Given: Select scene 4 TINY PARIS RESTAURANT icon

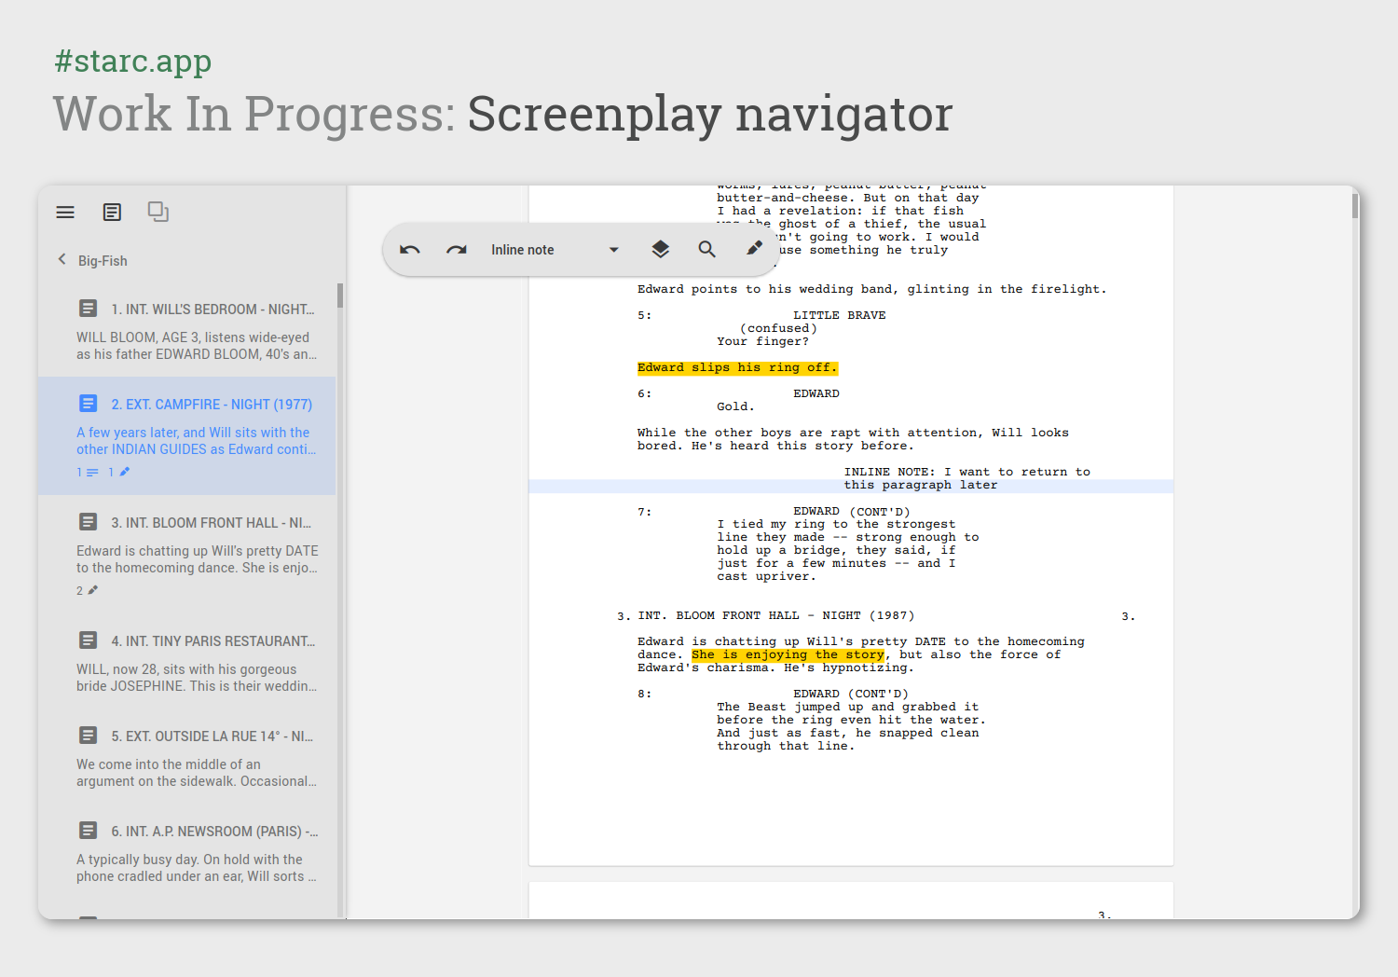Looking at the screenshot, I should [89, 640].
